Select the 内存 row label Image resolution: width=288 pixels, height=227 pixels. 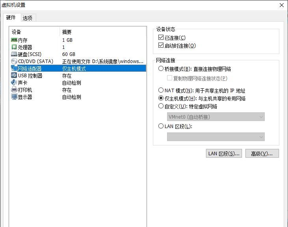tap(22, 40)
